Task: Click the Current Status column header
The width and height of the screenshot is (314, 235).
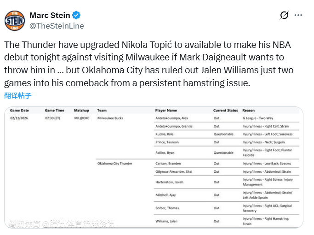Action: 225,111
